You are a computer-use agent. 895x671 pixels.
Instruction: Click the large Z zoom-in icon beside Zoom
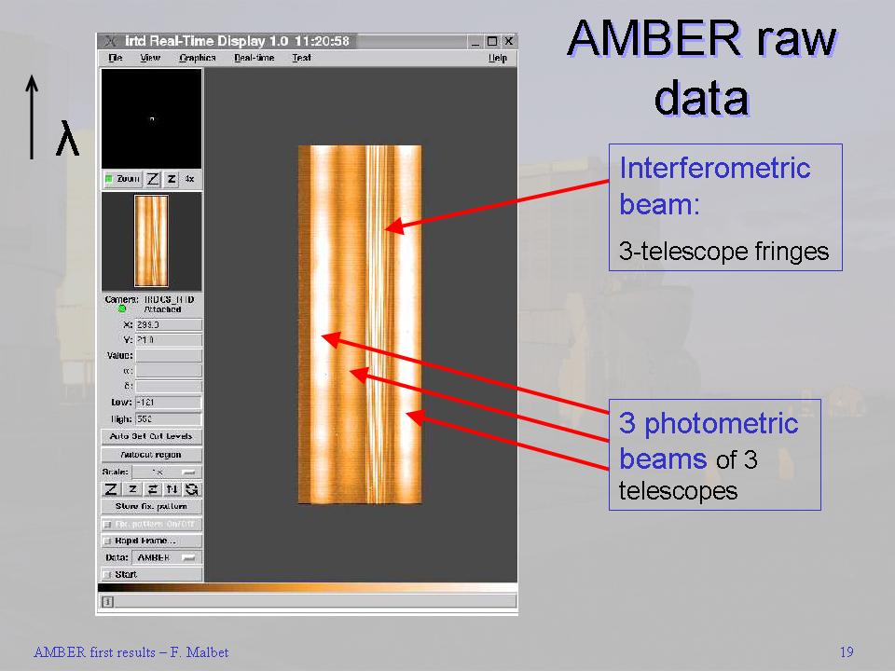154,179
